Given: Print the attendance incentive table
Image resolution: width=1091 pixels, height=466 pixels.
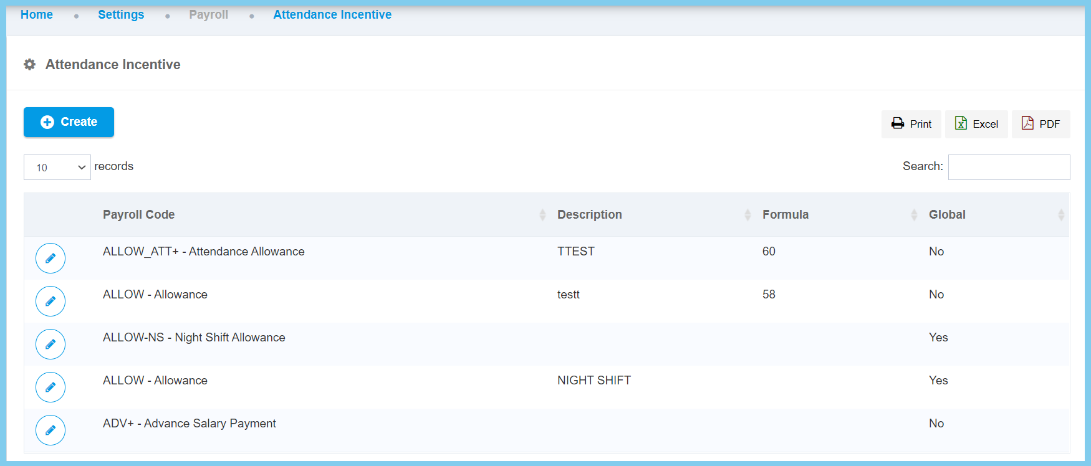Looking at the screenshot, I should point(911,124).
